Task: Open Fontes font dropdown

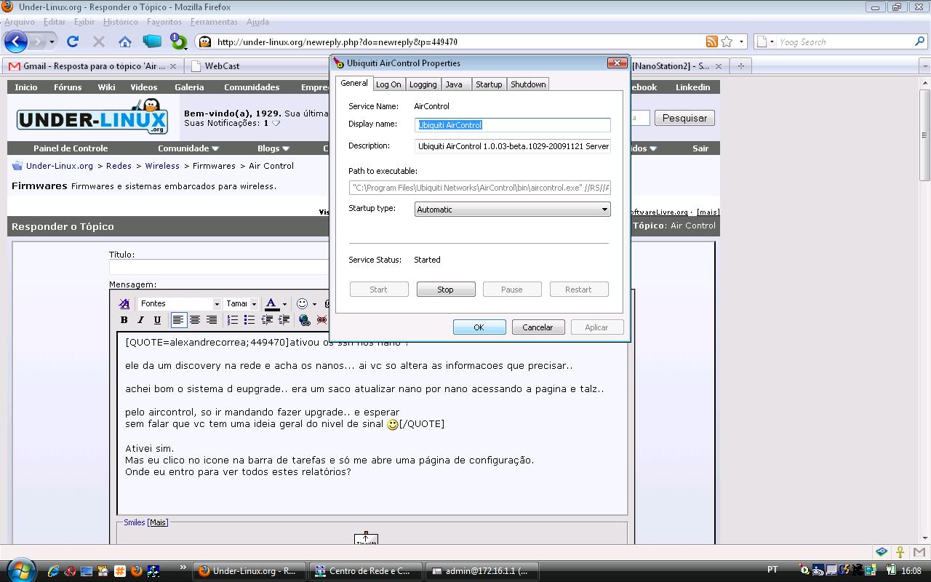Action: 216,304
